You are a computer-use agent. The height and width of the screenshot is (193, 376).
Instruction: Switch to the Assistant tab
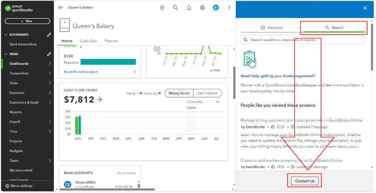click(272, 27)
